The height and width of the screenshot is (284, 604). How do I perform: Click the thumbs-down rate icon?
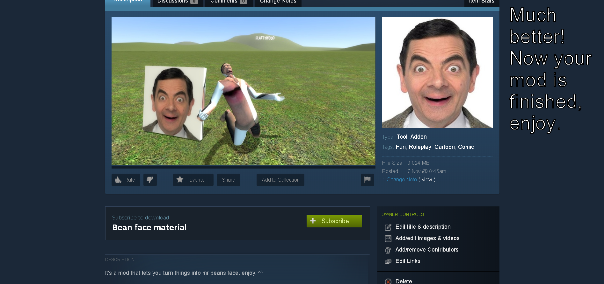click(x=150, y=180)
